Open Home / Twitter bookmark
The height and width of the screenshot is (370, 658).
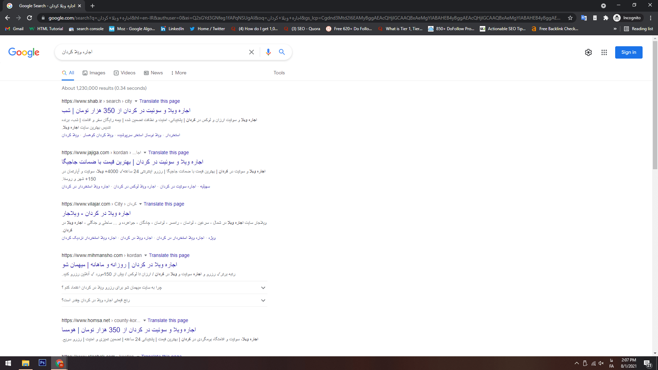(x=207, y=29)
